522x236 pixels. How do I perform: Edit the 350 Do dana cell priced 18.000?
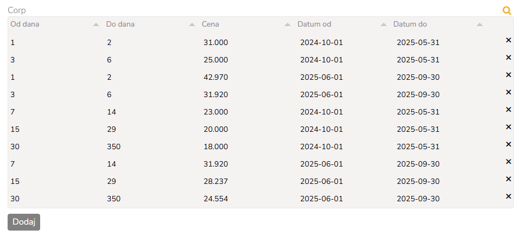(113, 146)
